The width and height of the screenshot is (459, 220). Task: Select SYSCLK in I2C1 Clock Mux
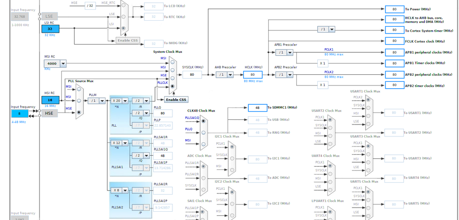[232, 158]
